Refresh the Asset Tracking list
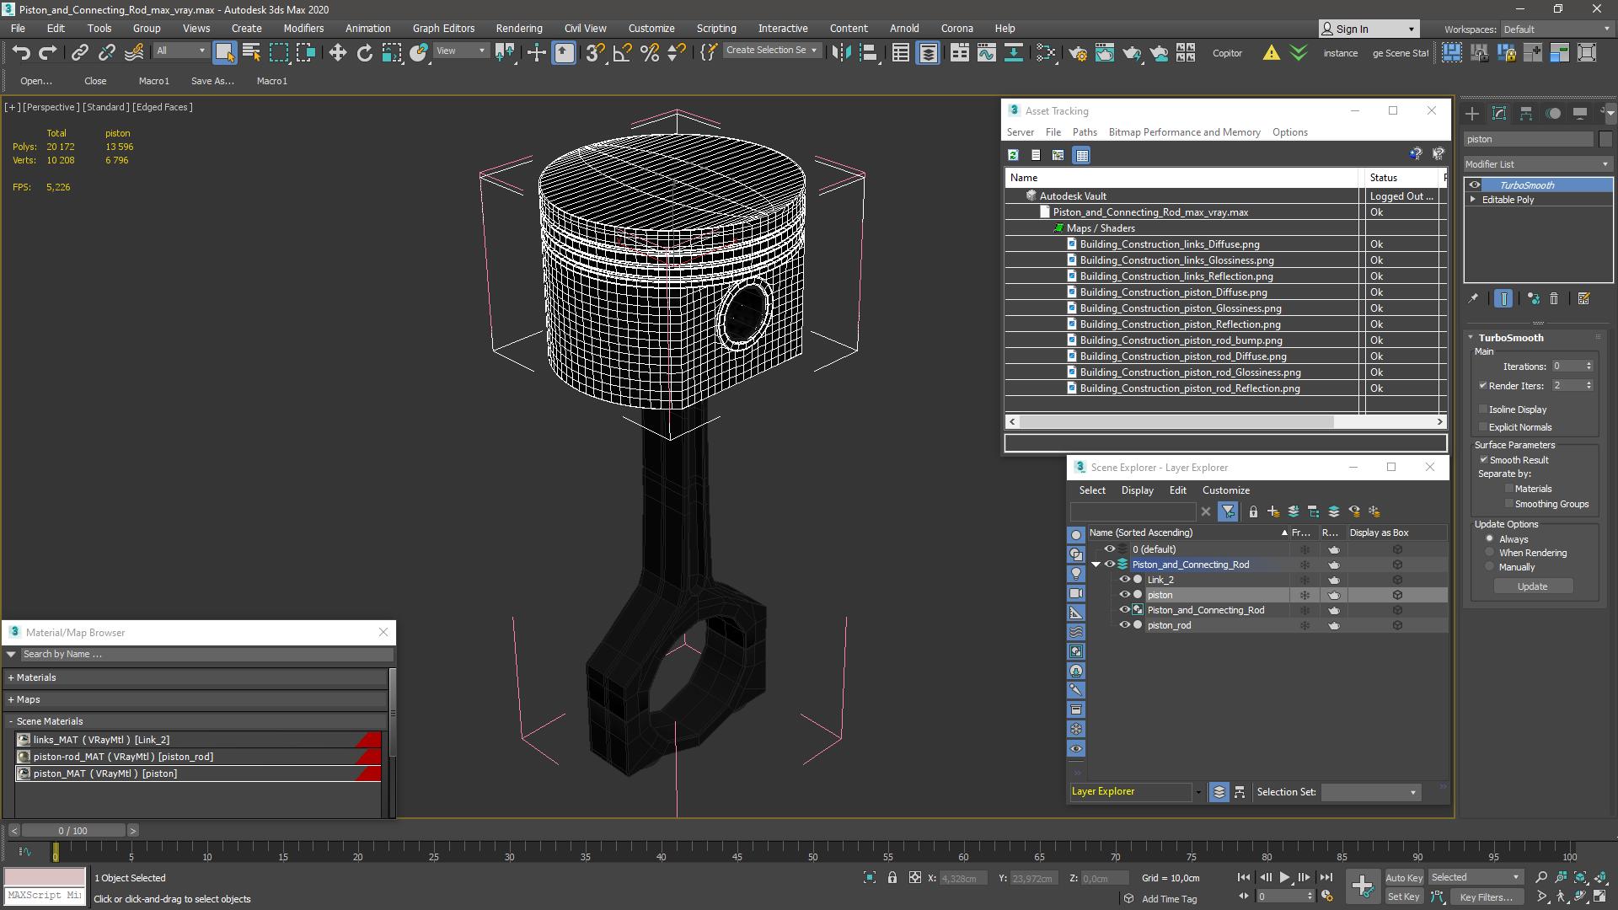 tap(1013, 155)
